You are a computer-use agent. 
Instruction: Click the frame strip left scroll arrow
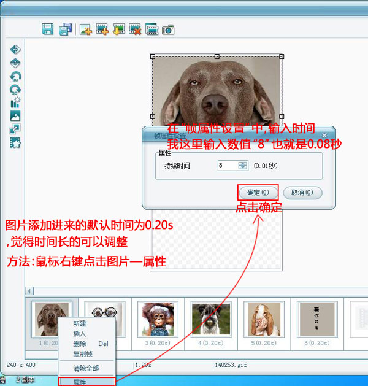[x=29, y=291]
